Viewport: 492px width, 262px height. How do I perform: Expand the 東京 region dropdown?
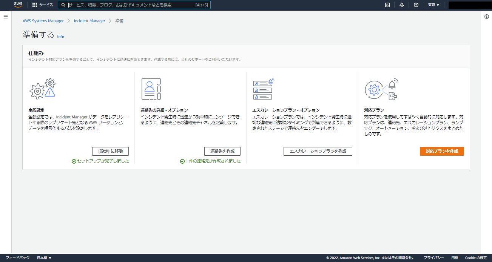[433, 5]
